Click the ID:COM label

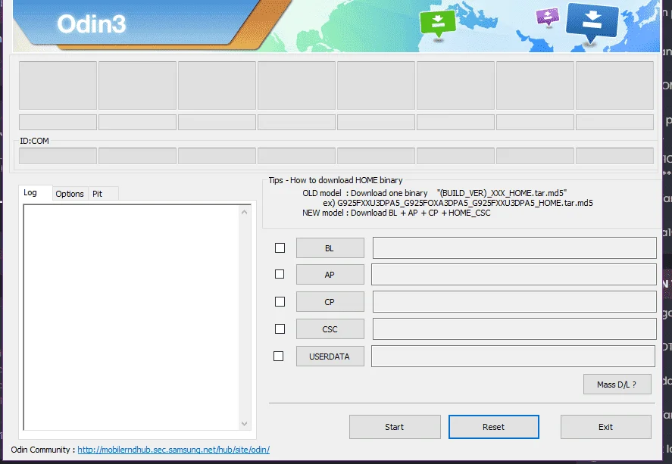coord(34,141)
